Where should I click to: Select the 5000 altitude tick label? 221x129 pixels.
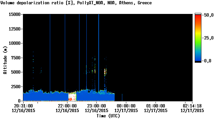(x=16, y=72)
